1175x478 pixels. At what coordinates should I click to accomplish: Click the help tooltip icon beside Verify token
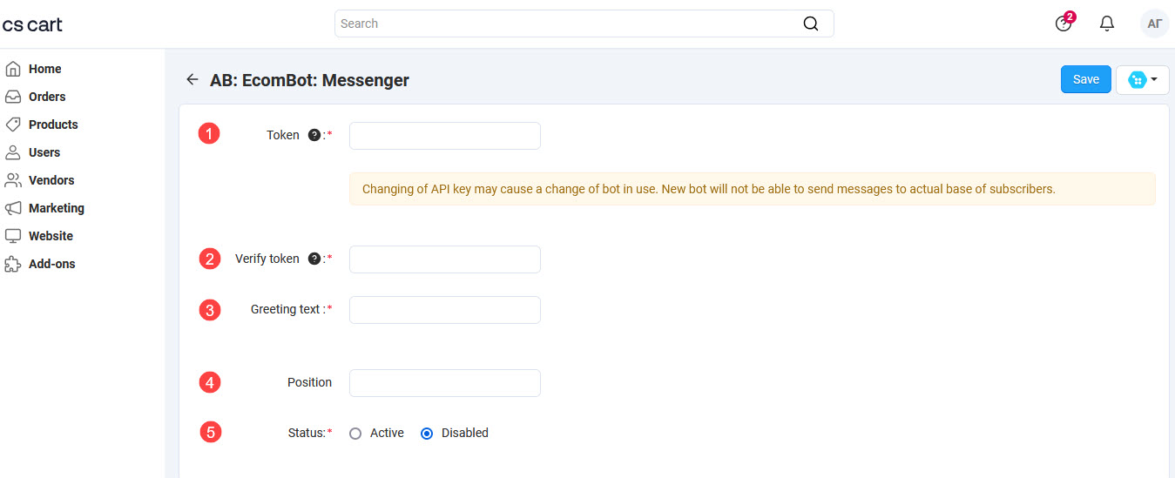click(x=314, y=259)
